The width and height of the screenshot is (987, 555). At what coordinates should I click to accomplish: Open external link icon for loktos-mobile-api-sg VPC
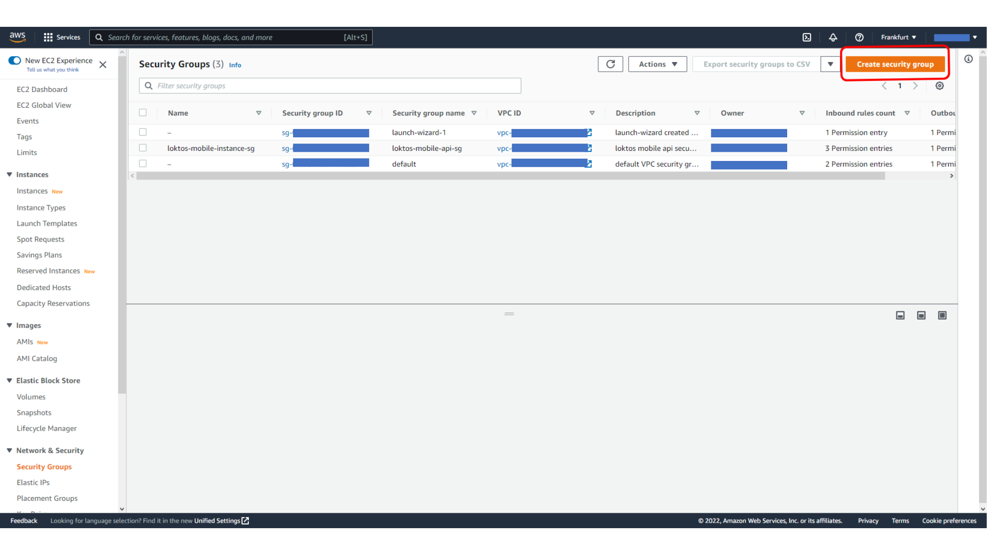pos(589,148)
